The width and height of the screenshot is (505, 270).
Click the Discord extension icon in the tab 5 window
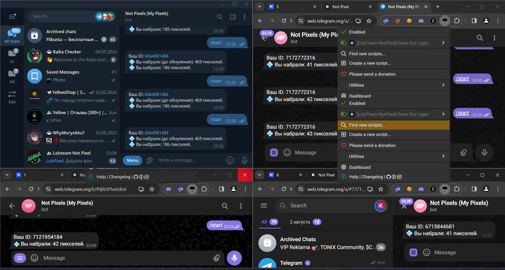pos(421,21)
